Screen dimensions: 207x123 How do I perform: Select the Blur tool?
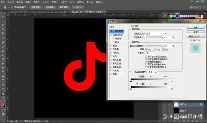pyautogui.click(x=3, y=67)
